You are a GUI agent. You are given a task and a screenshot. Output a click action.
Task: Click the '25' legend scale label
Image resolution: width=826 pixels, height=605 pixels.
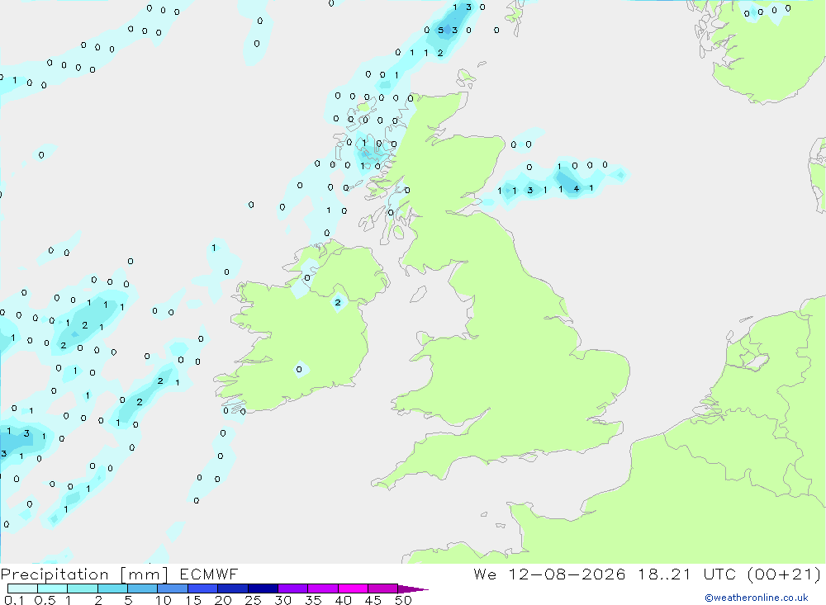253,600
